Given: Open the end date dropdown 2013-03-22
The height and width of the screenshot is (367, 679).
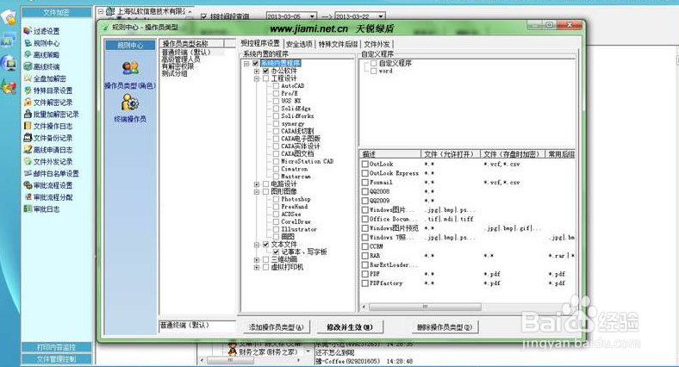Looking at the screenshot, I should pyautogui.click(x=381, y=16).
